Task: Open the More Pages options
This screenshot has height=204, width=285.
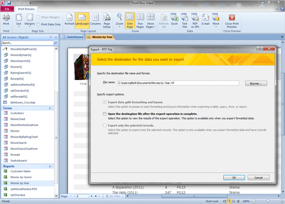Action: [x=151, y=21]
